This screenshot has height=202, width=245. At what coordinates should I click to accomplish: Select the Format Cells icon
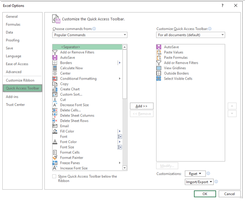tap(55, 152)
